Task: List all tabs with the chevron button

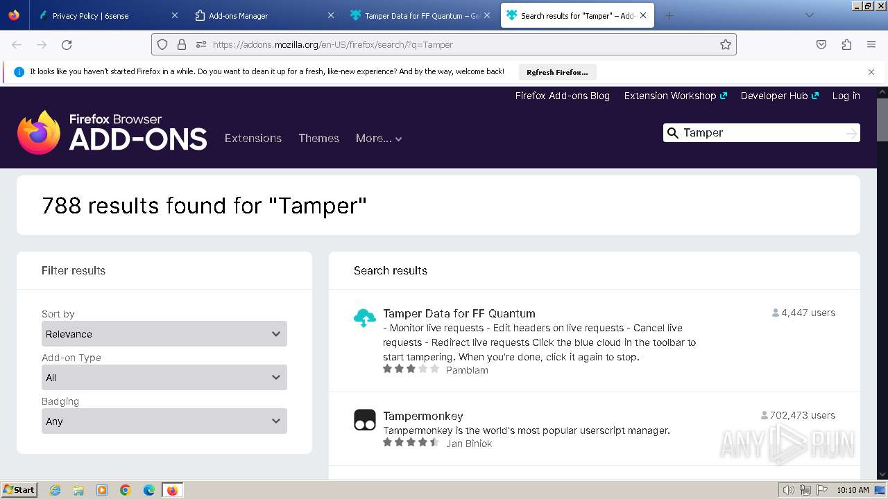Action: pos(809,15)
